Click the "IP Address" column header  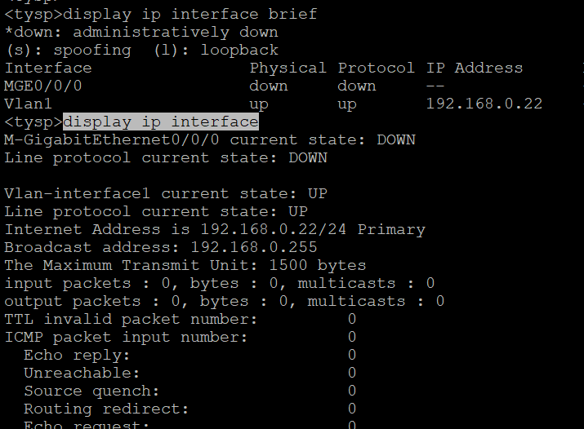pyautogui.click(x=475, y=69)
